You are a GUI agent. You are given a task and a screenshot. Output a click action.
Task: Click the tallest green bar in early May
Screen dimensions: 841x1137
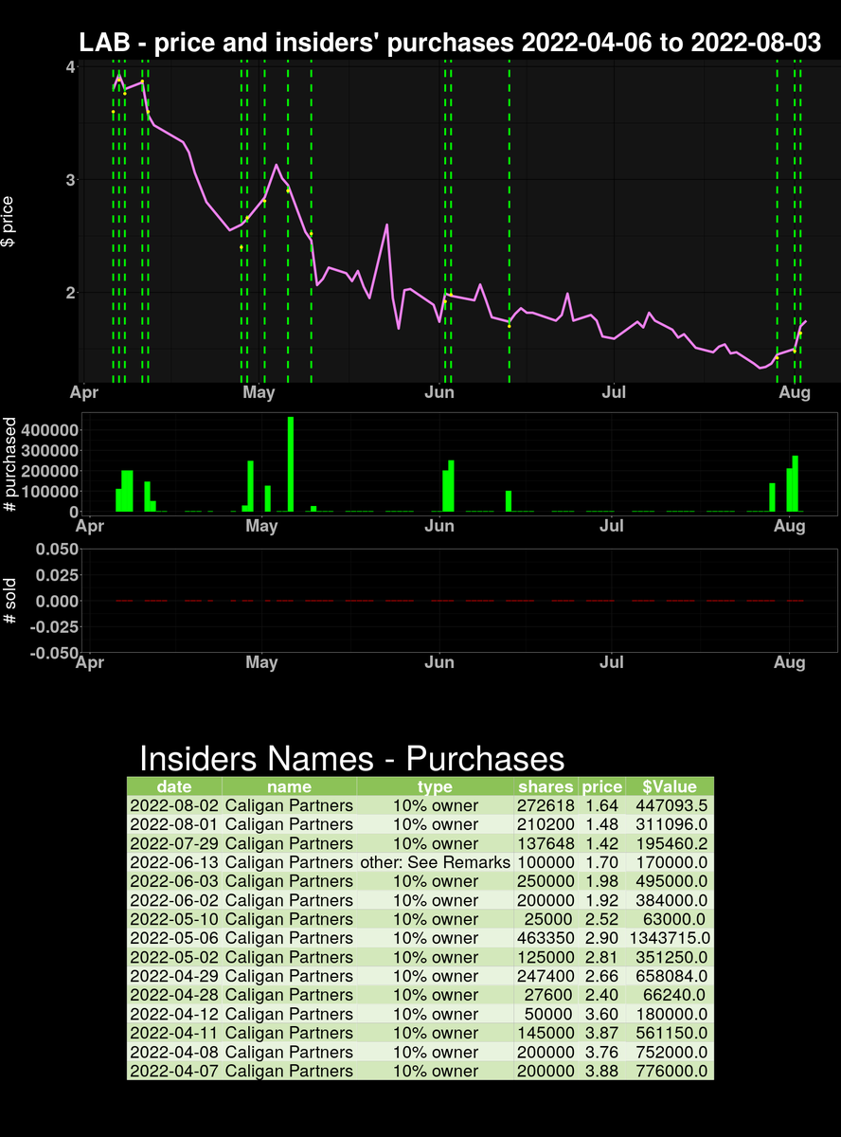291,464
